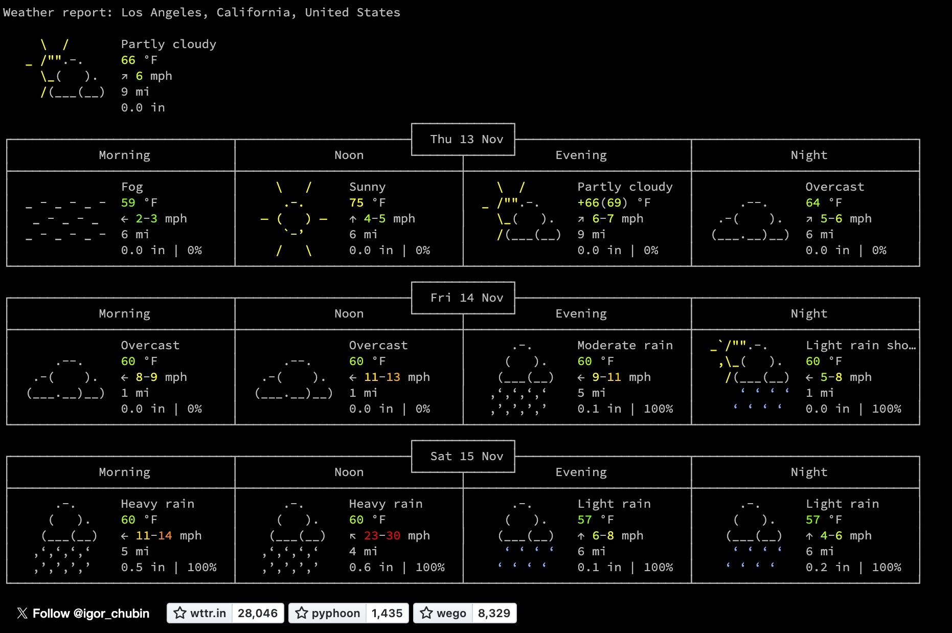Click the Fri noon overcast cloud icon
The width and height of the screenshot is (952, 633).
[294, 377]
